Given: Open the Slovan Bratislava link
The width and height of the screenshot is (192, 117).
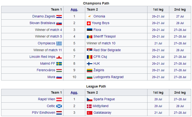Looking at the screenshot, I should [42, 23].
